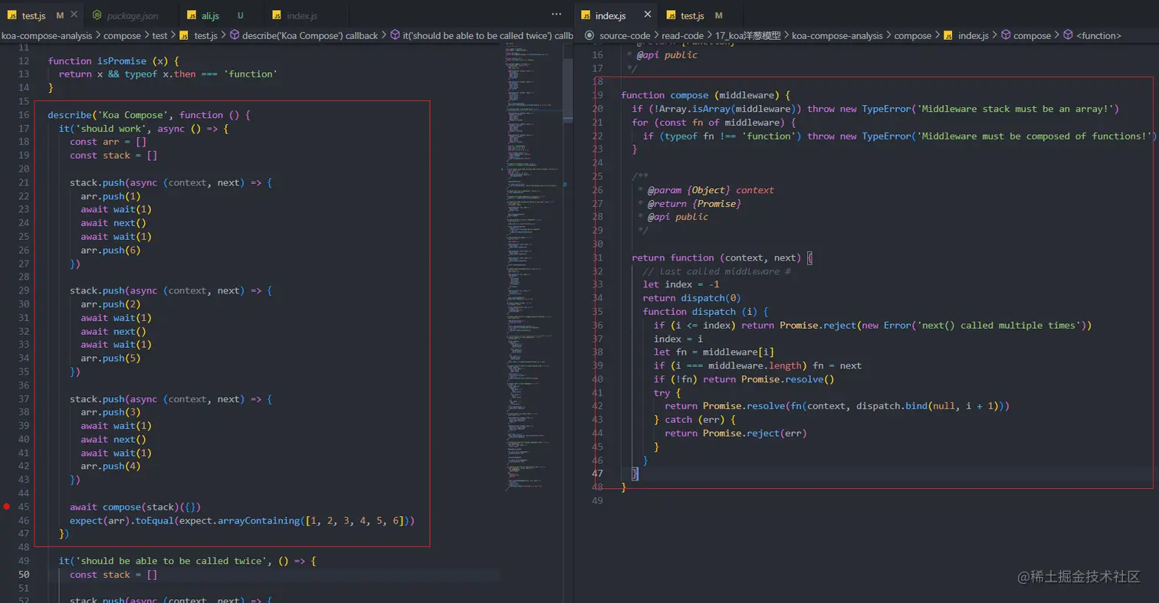The height and width of the screenshot is (603, 1159).
Task: Open the test.js file breadcrumb
Action: (x=199, y=35)
